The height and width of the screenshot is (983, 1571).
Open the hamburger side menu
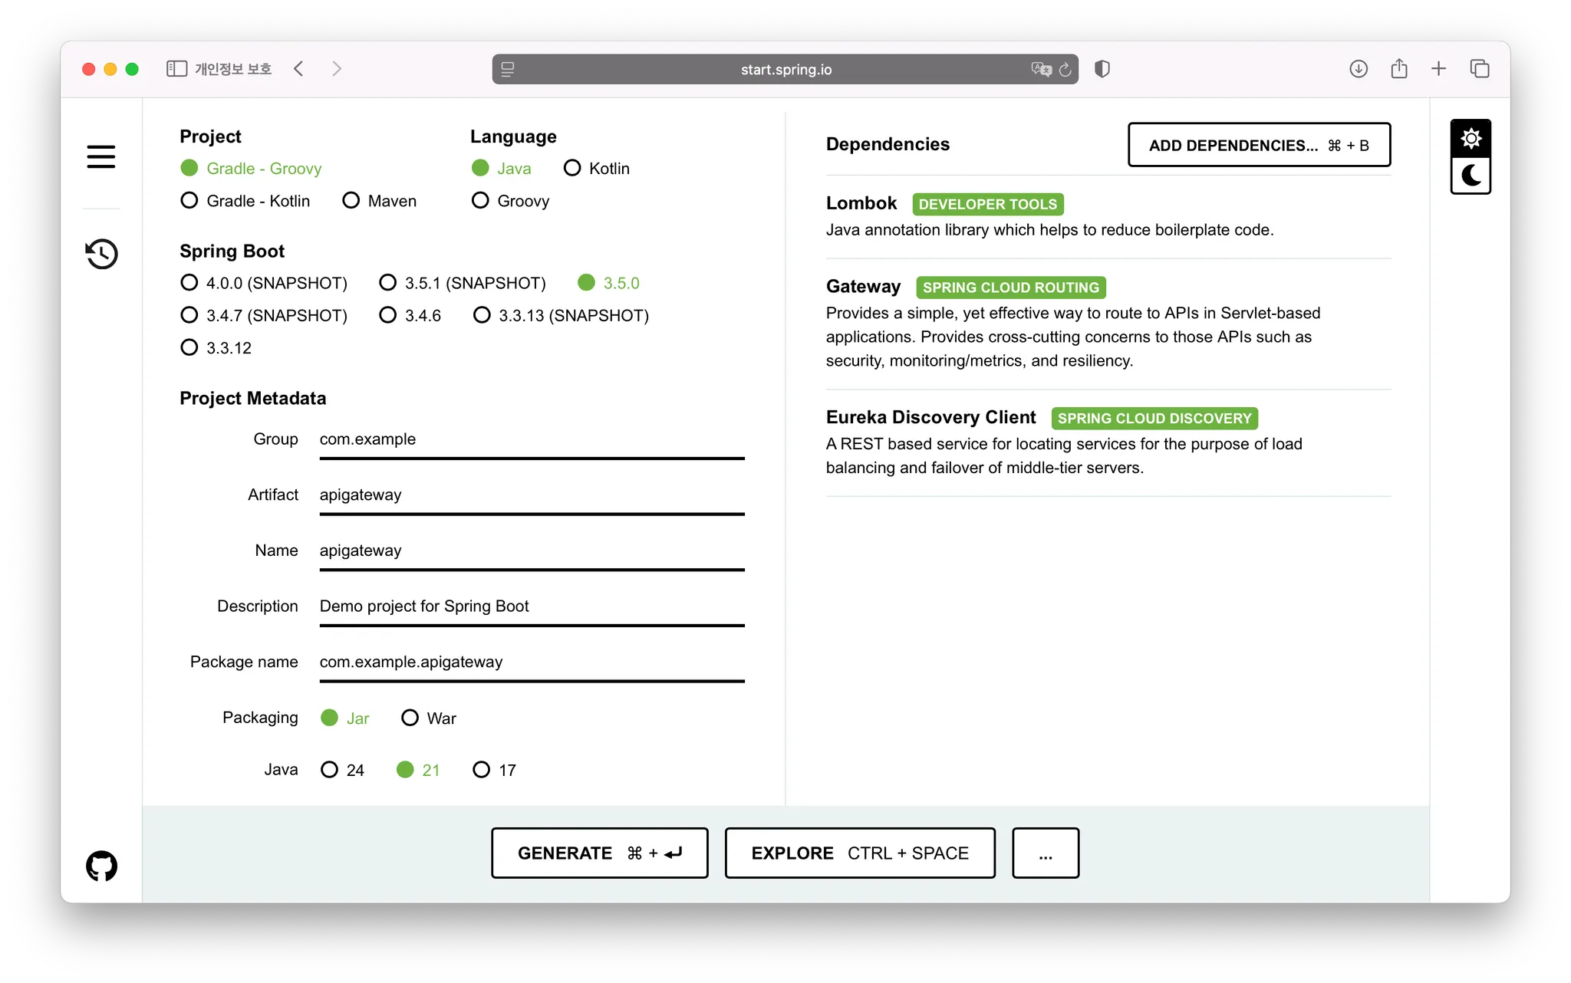pyautogui.click(x=101, y=157)
